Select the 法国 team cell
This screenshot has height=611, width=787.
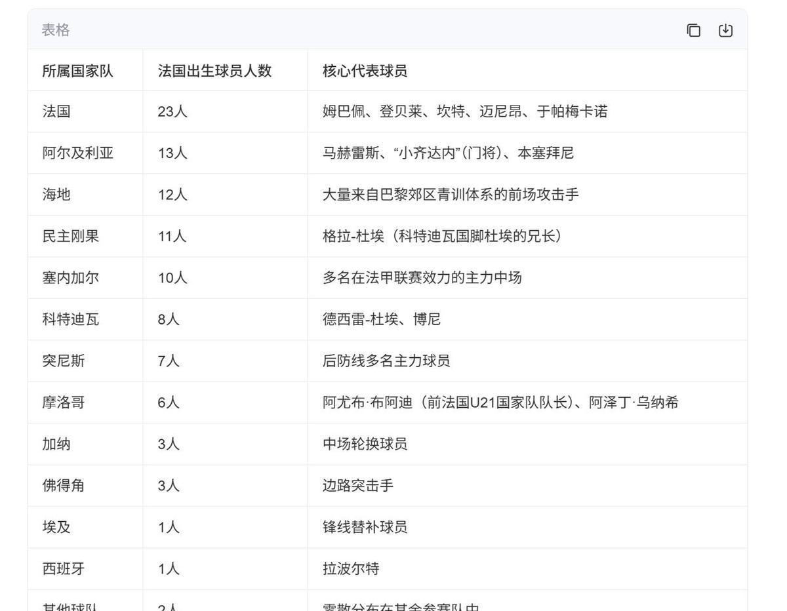[85, 111]
